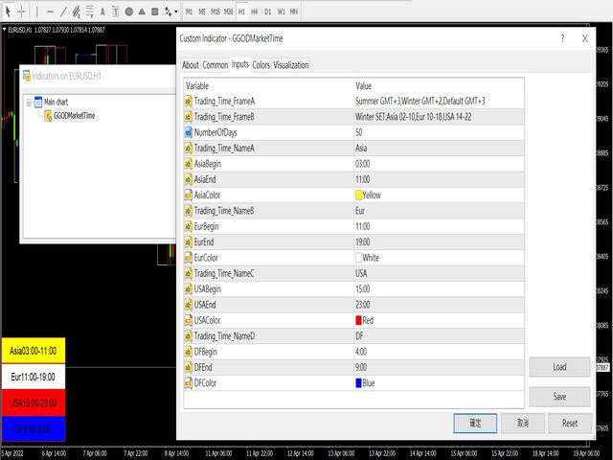
Task: Open the Common tab
Action: [215, 65]
